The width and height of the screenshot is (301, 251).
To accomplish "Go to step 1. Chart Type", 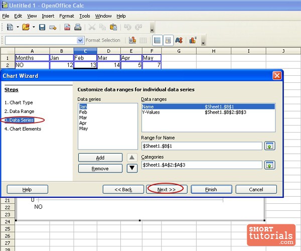I will click(19, 102).
